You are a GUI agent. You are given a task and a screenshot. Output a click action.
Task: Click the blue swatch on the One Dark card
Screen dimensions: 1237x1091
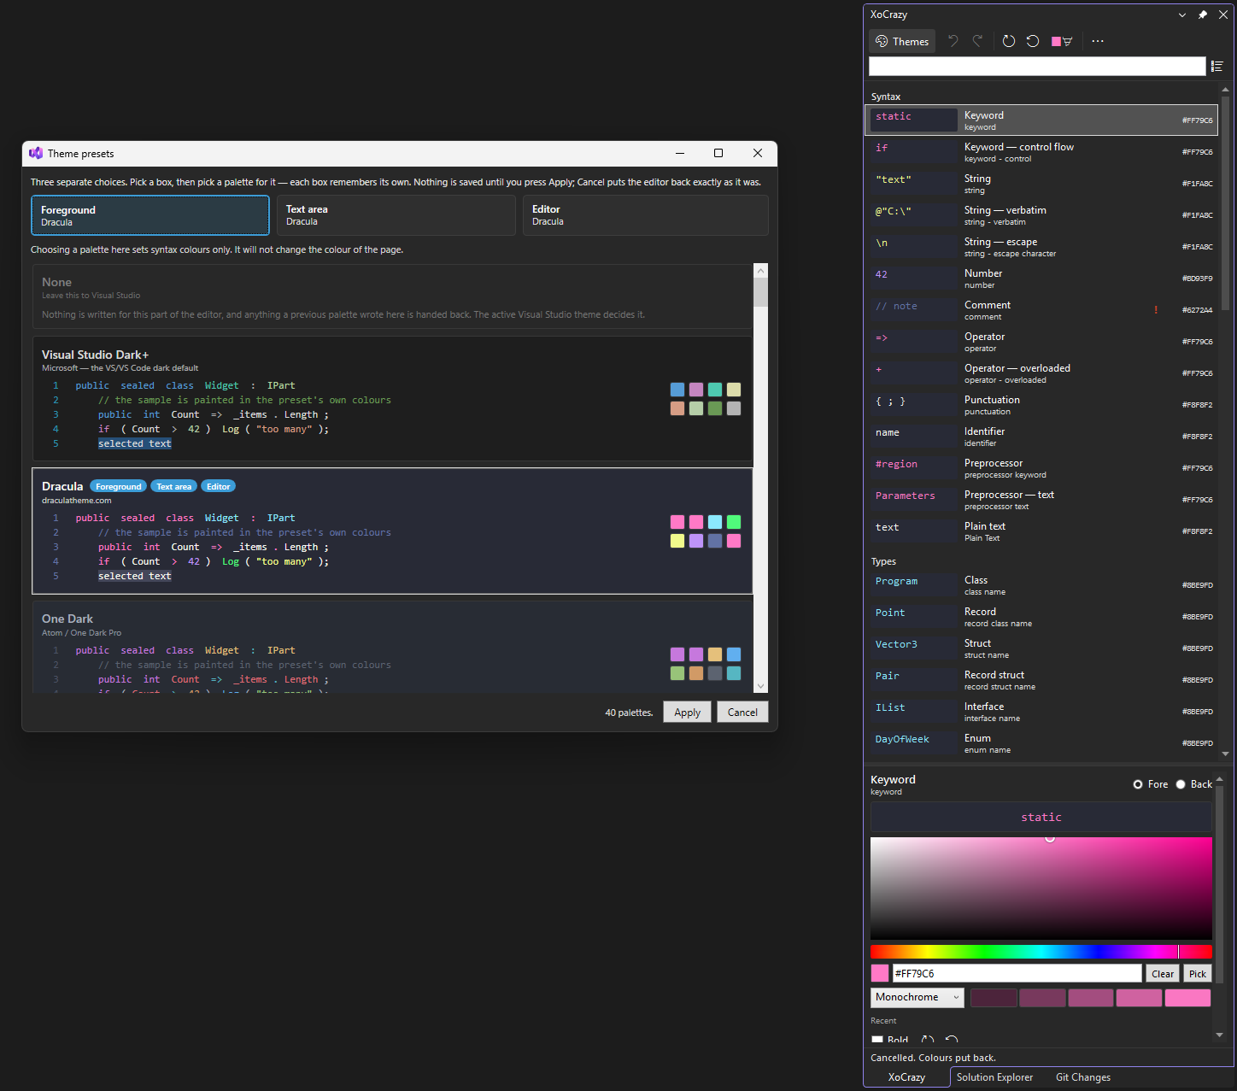click(x=734, y=654)
